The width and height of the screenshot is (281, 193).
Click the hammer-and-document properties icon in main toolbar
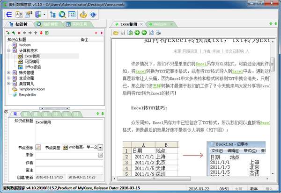point(29,14)
